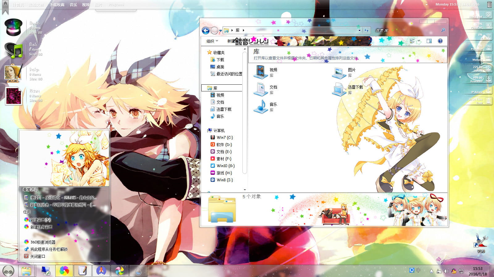Open 文档 (E:) drive
The width and height of the screenshot is (494, 277).
[x=221, y=152]
